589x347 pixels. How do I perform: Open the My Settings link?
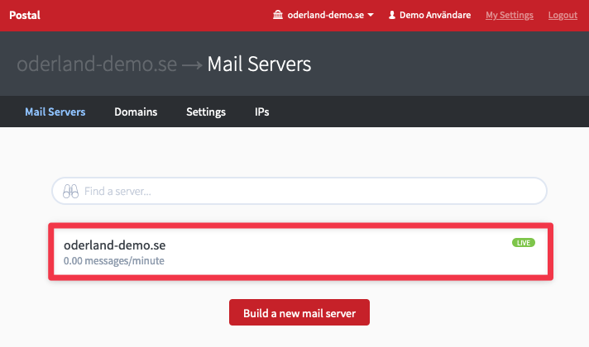click(x=510, y=15)
